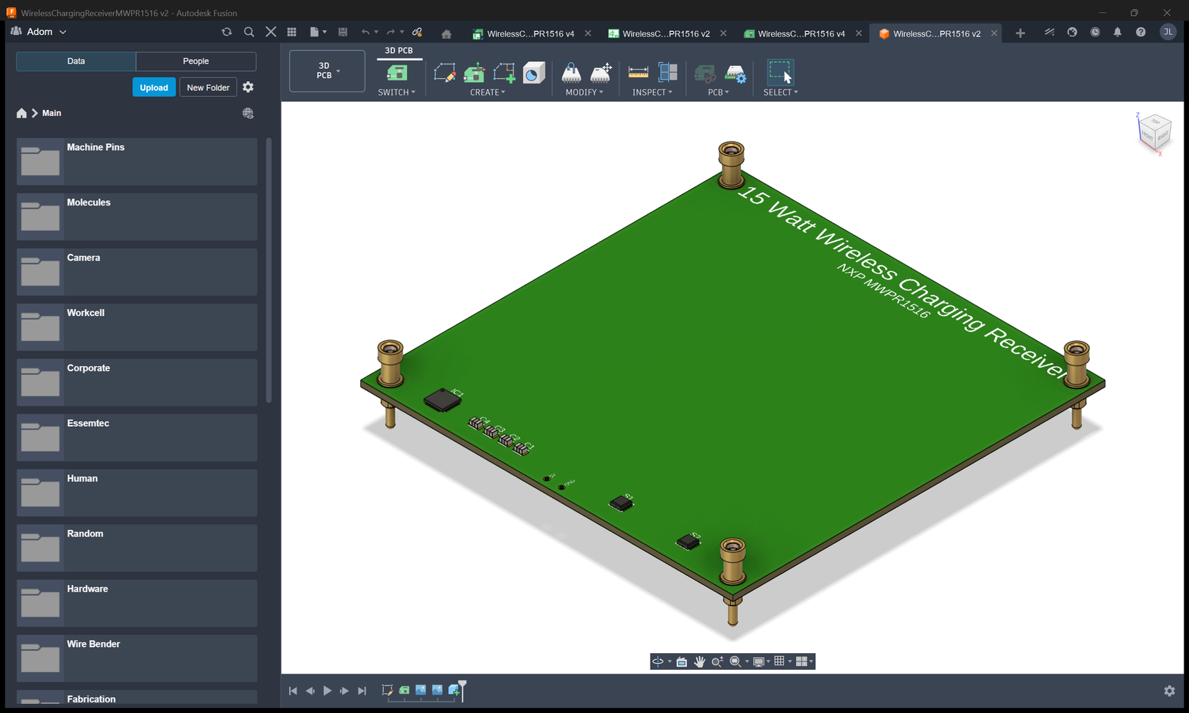This screenshot has width=1189, height=713.
Task: Click the Viewports layout icon
Action: 802,661
